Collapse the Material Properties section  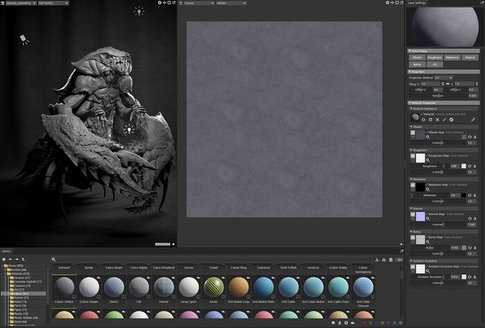pos(410,102)
